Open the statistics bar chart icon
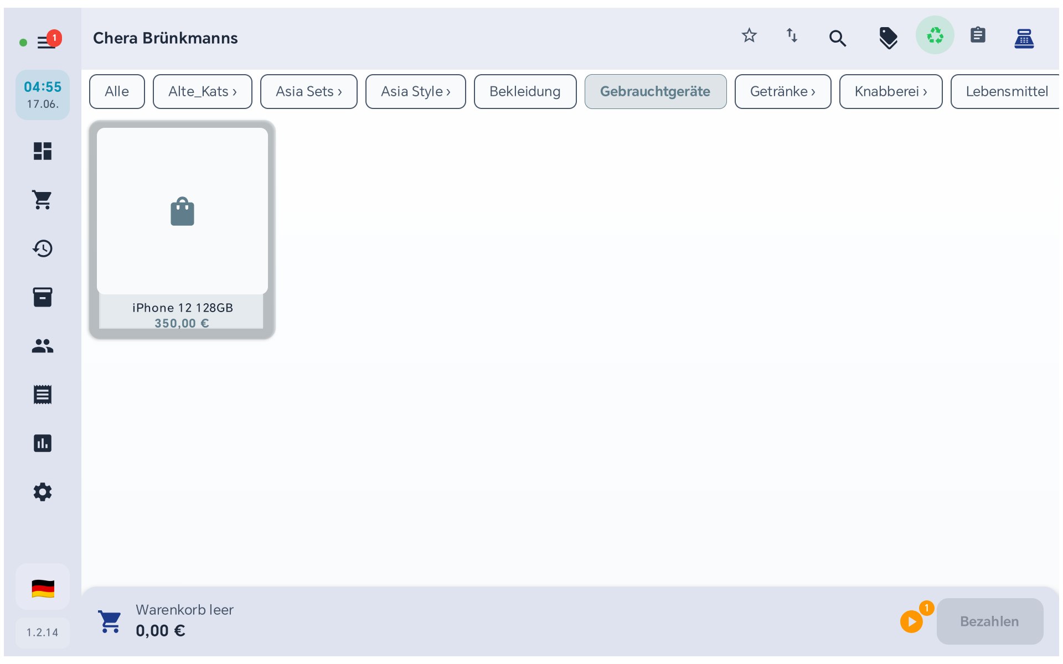The image size is (1063, 664). tap(43, 443)
